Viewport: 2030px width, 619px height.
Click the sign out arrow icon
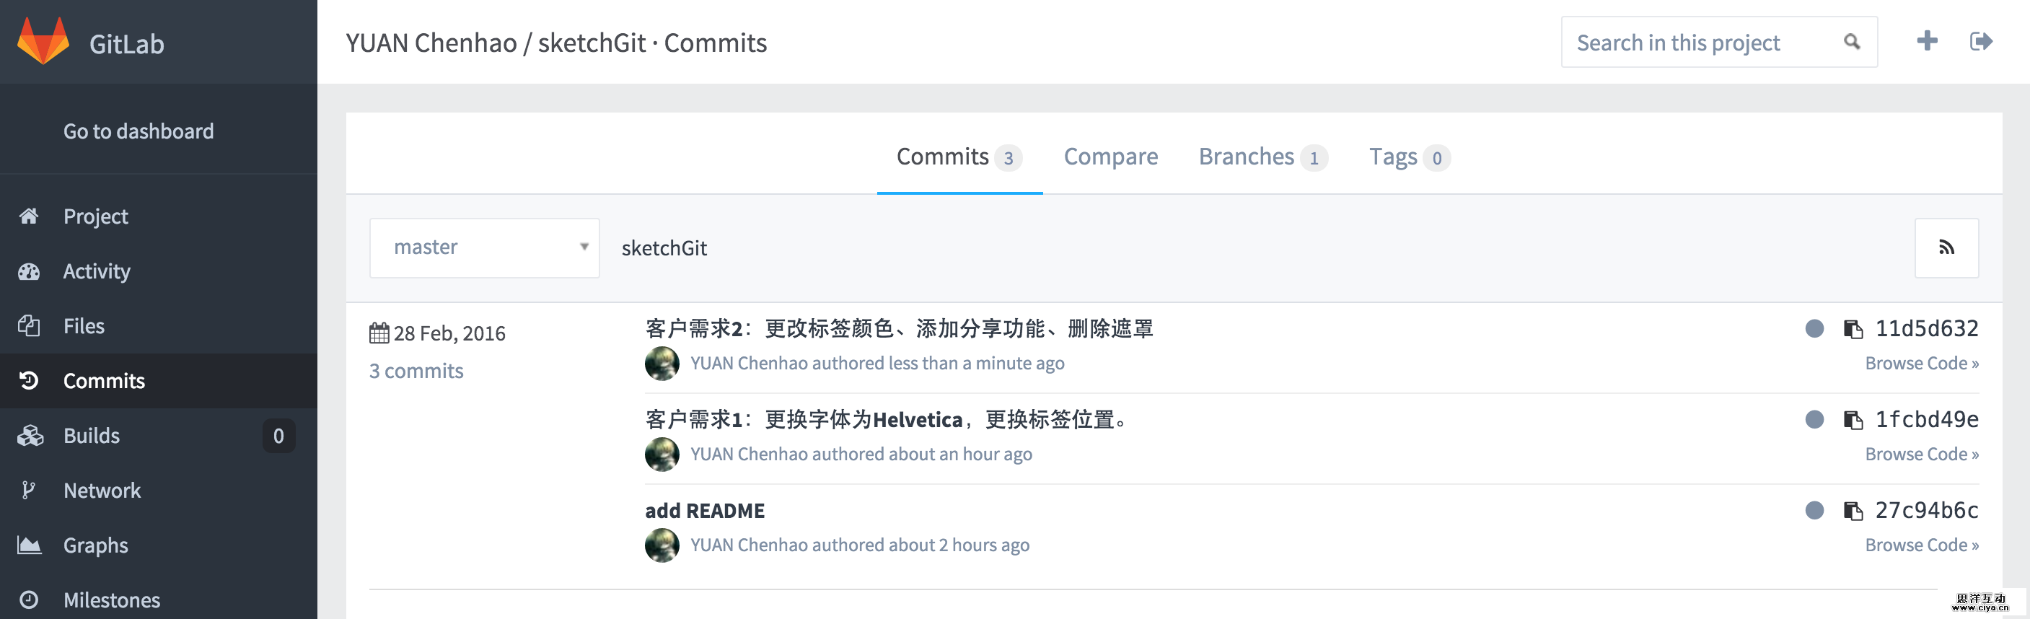pos(1980,41)
